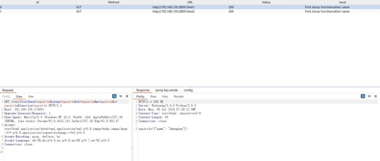The height and width of the screenshot is (161, 380).
Task: Sort by the URL column header
Action: point(190,2)
